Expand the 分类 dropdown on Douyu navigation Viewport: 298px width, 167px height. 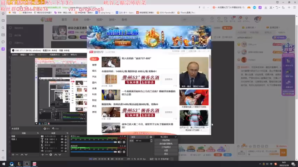(87, 20)
